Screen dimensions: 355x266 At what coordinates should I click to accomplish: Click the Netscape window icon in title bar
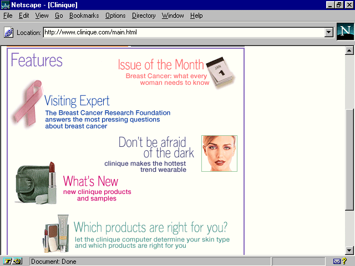point(6,5)
